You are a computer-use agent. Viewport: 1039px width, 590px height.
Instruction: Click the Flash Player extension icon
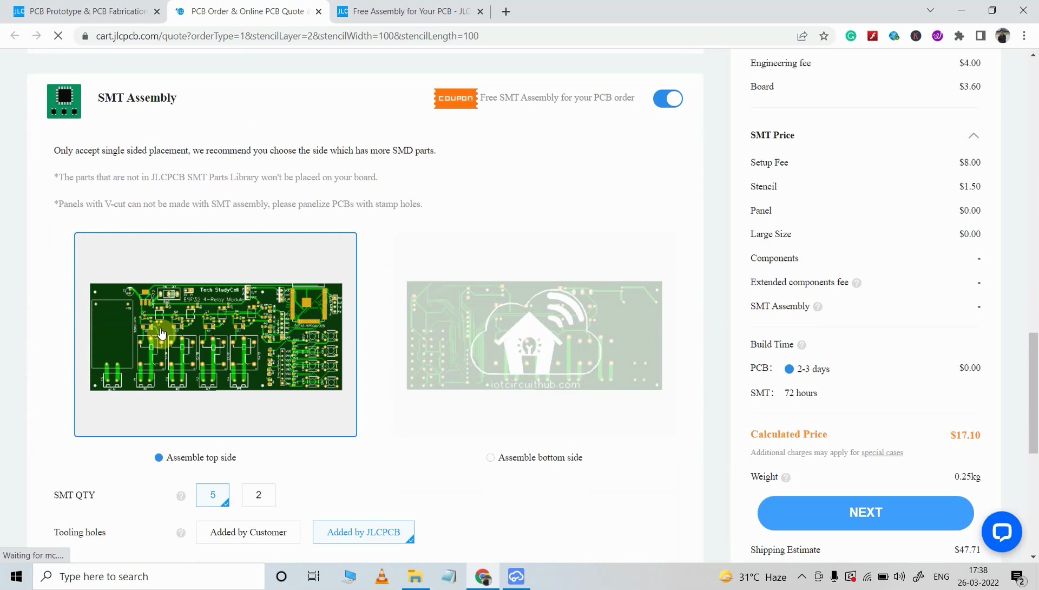coord(872,36)
